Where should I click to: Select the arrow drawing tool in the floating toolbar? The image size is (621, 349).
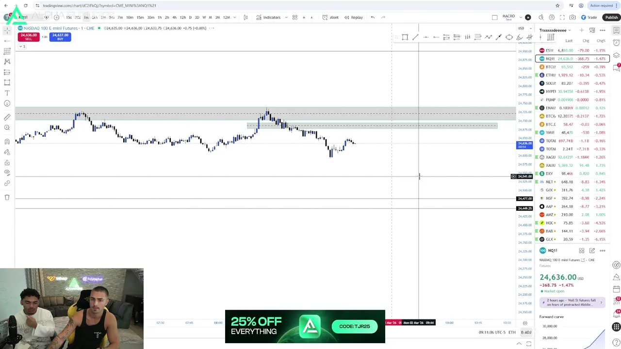pos(499,37)
